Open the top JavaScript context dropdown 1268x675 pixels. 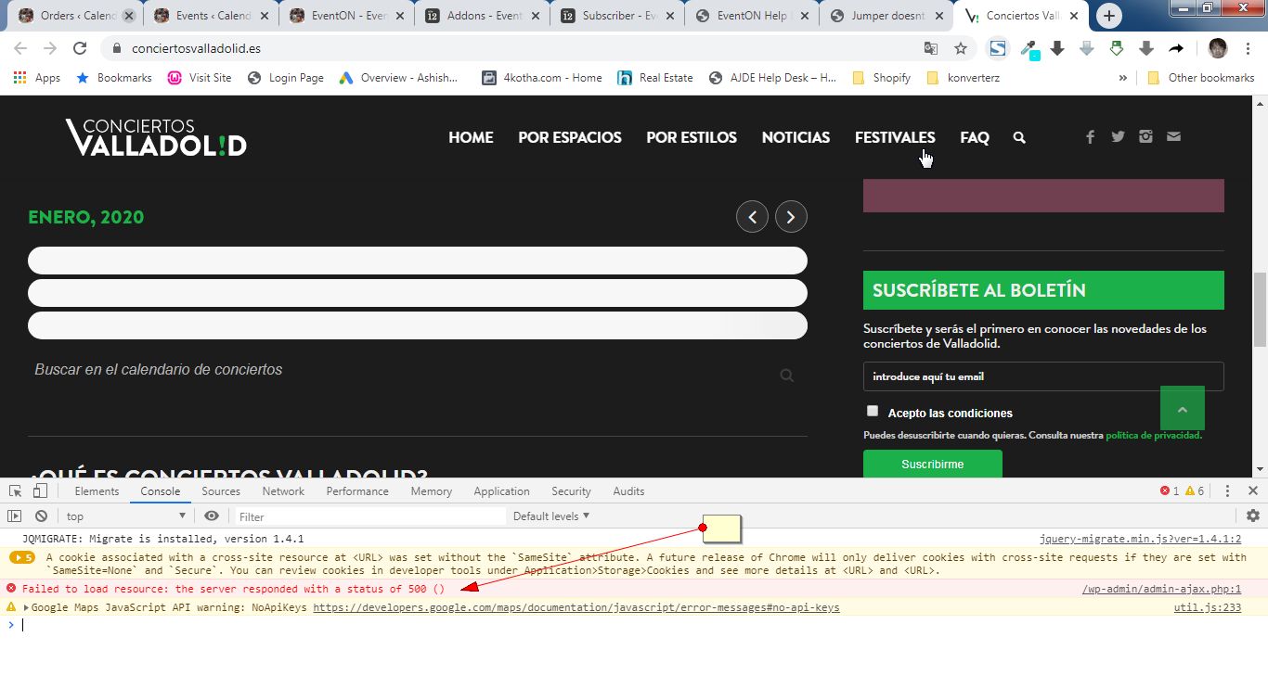click(x=125, y=516)
